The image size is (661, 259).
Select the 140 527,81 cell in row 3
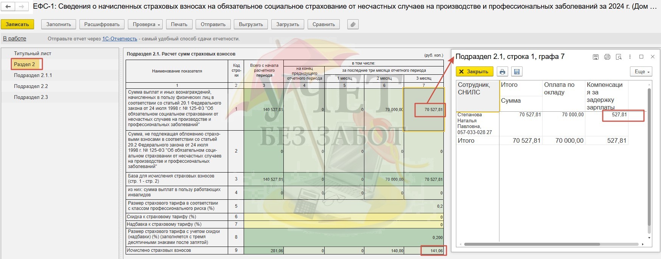click(264, 179)
